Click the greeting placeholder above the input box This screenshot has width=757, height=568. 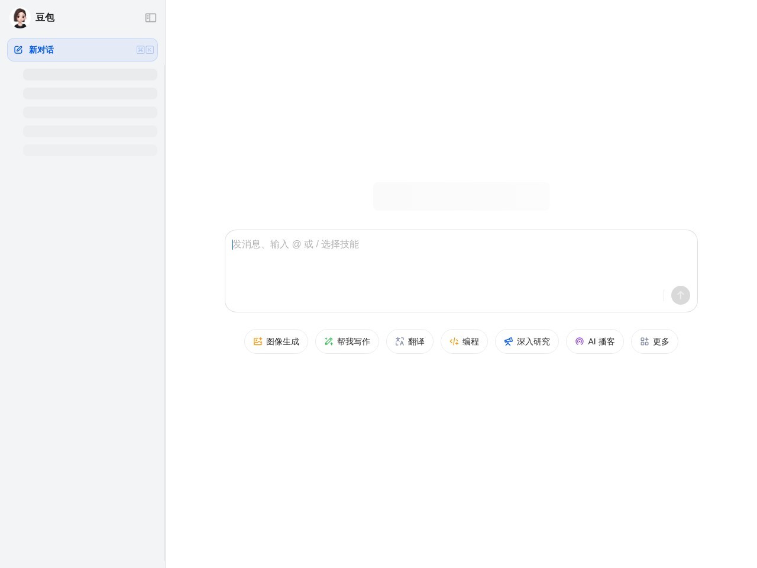[461, 196]
